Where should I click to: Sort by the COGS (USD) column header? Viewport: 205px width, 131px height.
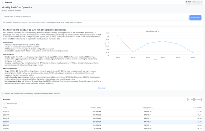pos(147,108)
